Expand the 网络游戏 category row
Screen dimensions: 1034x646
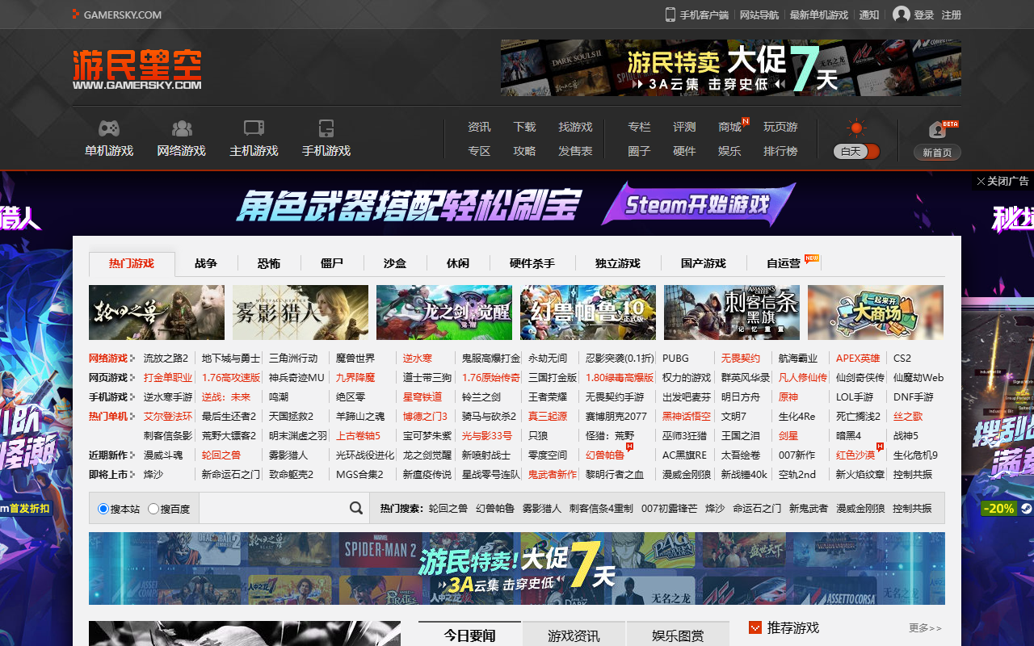[111, 358]
